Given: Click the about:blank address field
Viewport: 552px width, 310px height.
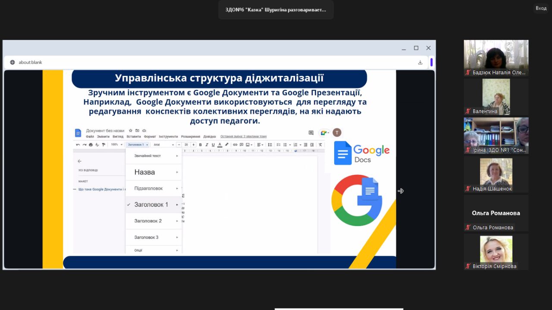Looking at the screenshot, I should tap(211, 62).
